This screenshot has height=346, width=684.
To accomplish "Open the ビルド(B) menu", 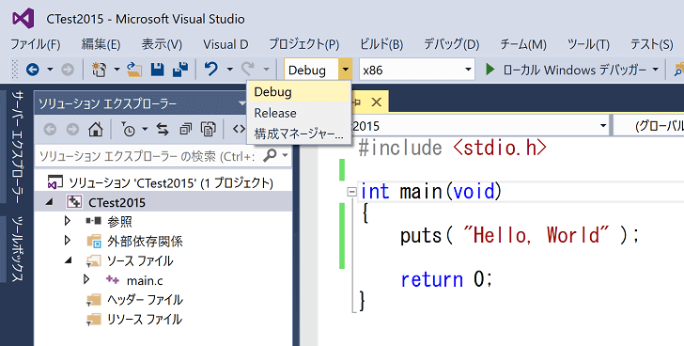I will [x=381, y=44].
